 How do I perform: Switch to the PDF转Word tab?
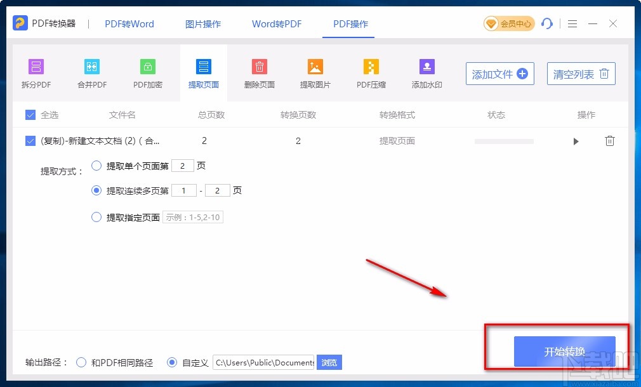pos(129,23)
